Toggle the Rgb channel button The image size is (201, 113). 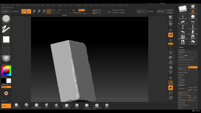pos(60,10)
